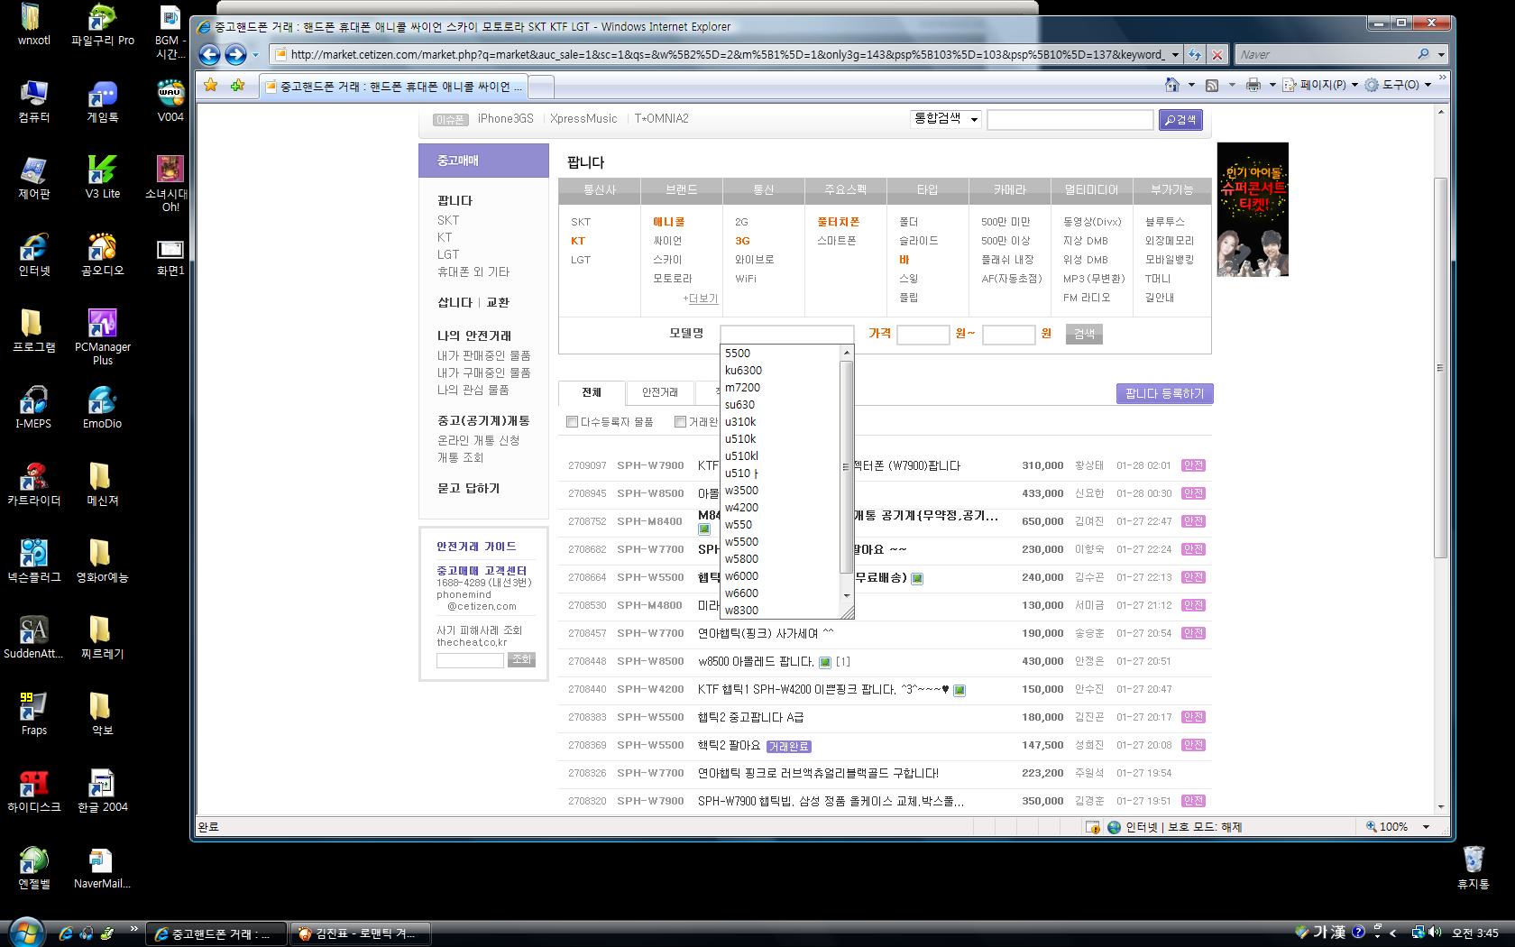Open the Print button dropdown arrow
This screenshot has height=947, width=1515.
(1272, 85)
